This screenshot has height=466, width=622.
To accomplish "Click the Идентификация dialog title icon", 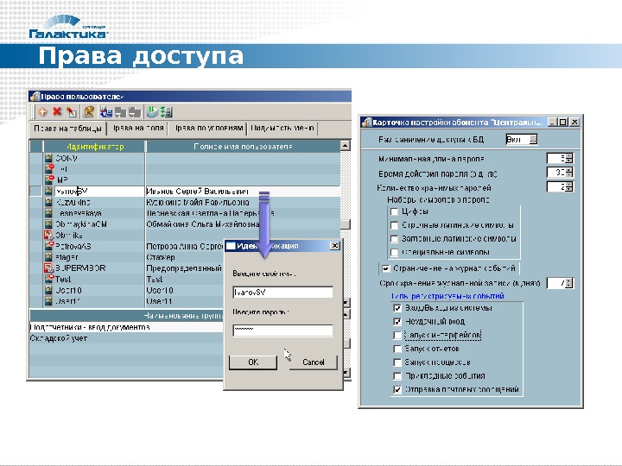I will pyautogui.click(x=231, y=246).
